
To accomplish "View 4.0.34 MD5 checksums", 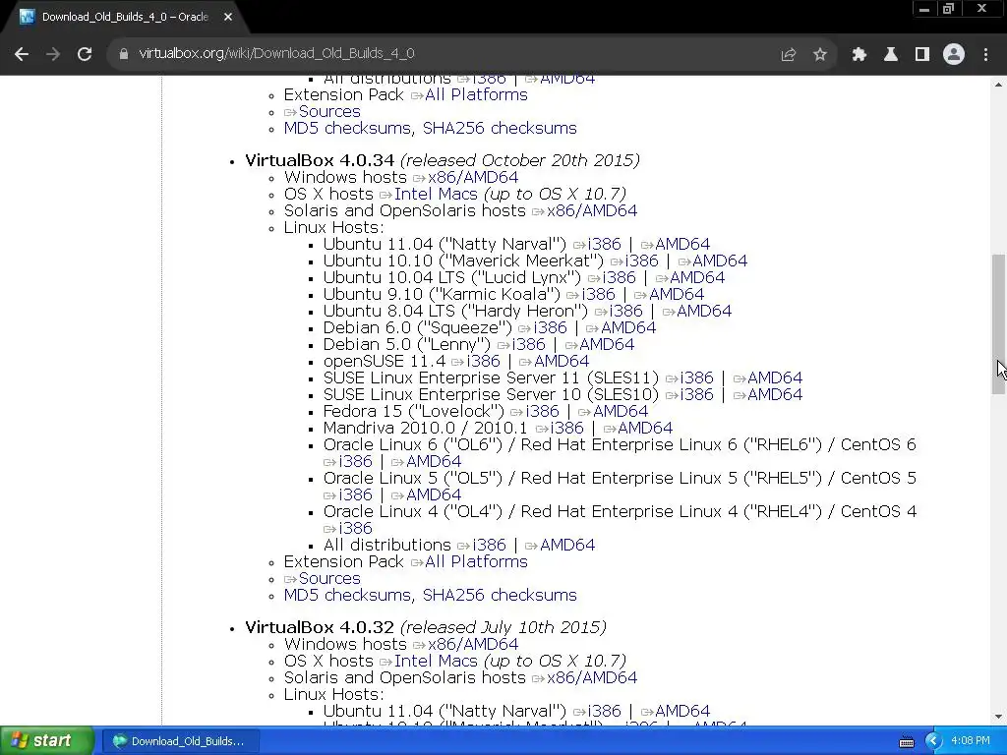I will pos(347,595).
